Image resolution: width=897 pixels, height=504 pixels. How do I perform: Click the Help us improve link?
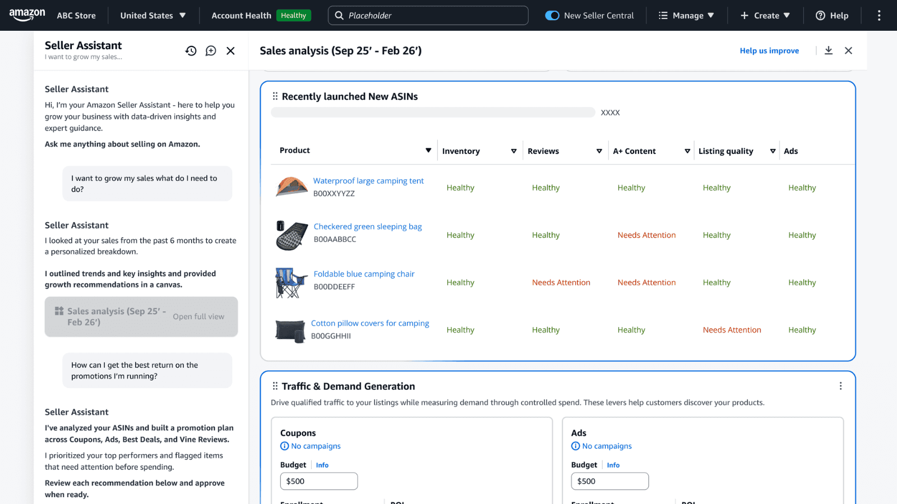[x=769, y=50]
